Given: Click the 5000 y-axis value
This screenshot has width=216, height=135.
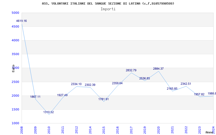Looking at the screenshot, I should pos(15,13).
